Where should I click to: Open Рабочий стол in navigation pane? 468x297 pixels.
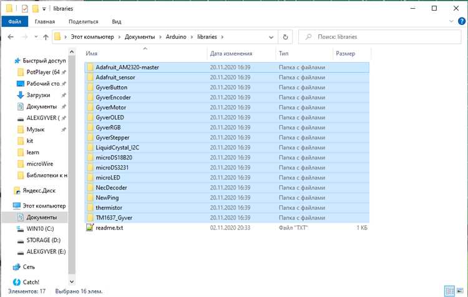(x=42, y=83)
